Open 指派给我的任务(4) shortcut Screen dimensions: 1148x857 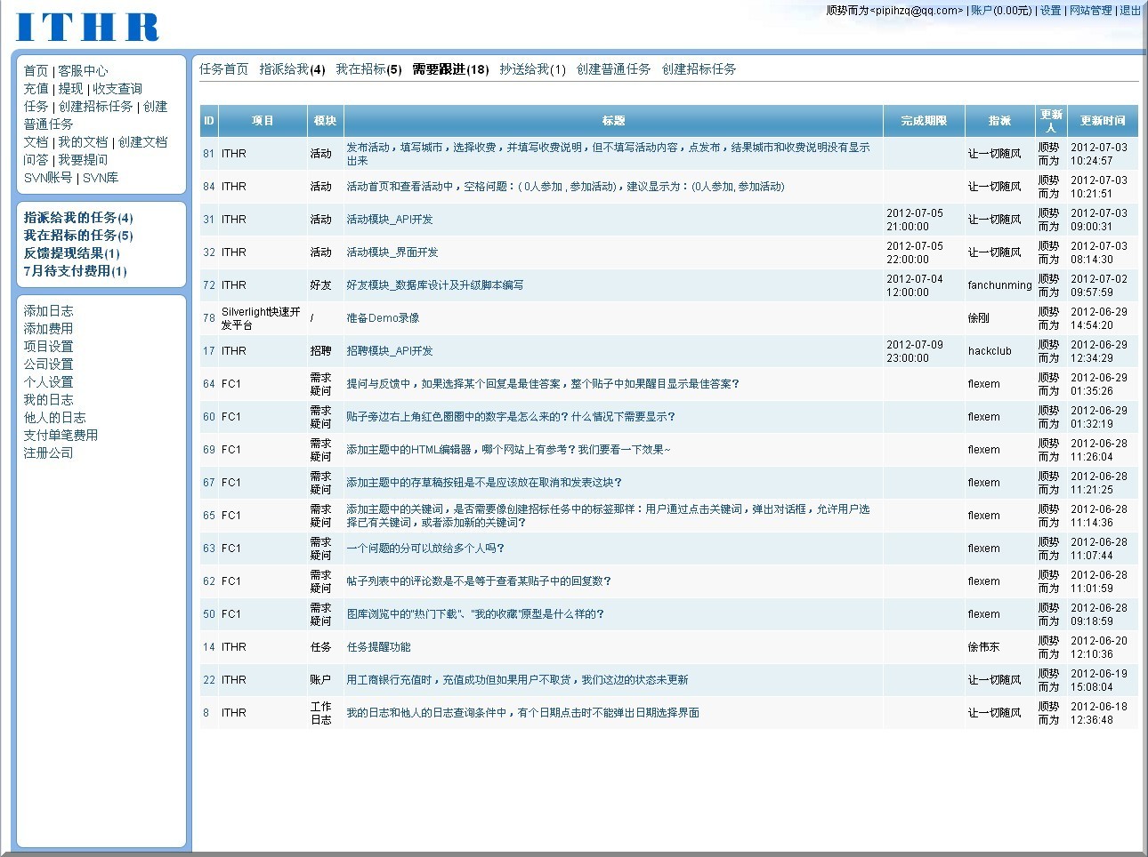(x=78, y=218)
